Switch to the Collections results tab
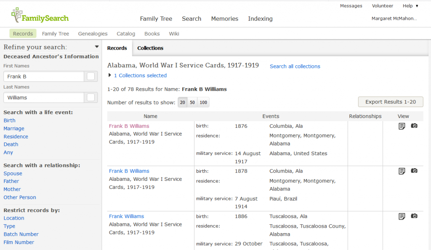 [150, 48]
